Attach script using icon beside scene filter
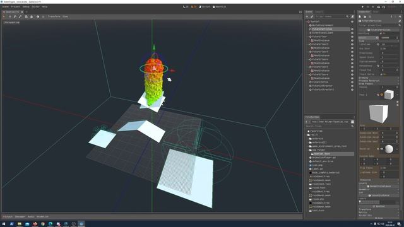This screenshot has width=404, height=227. point(352,16)
